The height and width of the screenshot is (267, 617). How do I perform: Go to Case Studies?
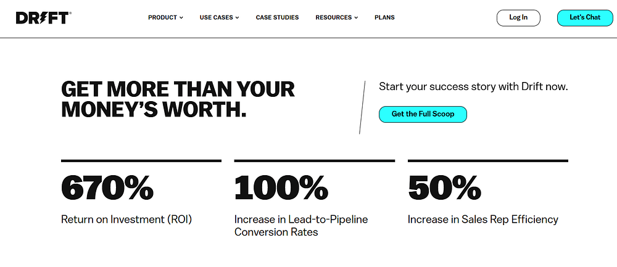click(x=277, y=18)
